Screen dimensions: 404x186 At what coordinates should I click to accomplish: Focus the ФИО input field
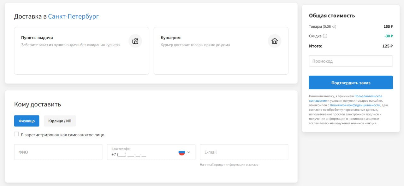pyautogui.click(x=58, y=152)
